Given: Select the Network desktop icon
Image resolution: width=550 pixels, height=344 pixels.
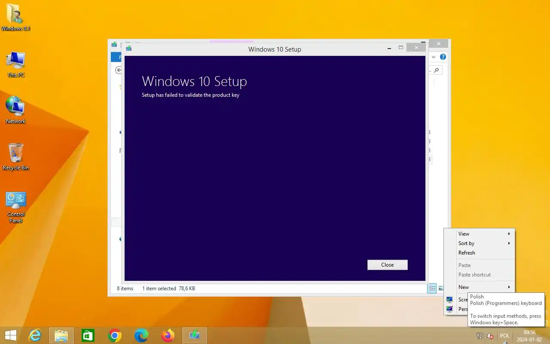Looking at the screenshot, I should click(x=15, y=111).
